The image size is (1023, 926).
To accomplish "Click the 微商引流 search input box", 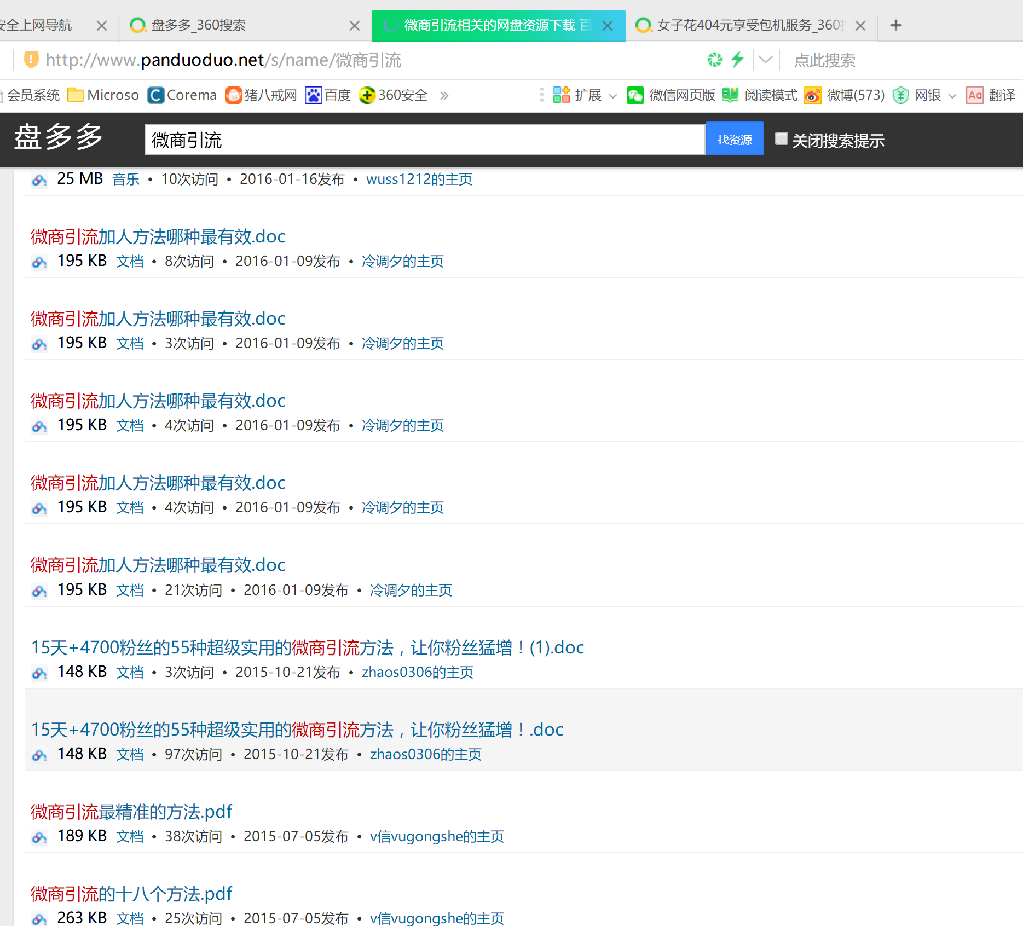I will pos(425,140).
